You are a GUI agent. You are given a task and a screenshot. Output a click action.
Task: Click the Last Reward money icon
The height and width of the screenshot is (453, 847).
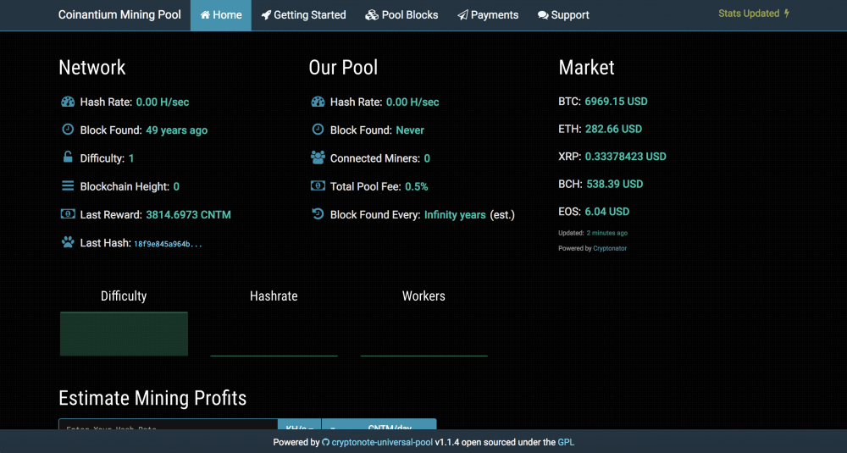point(68,214)
